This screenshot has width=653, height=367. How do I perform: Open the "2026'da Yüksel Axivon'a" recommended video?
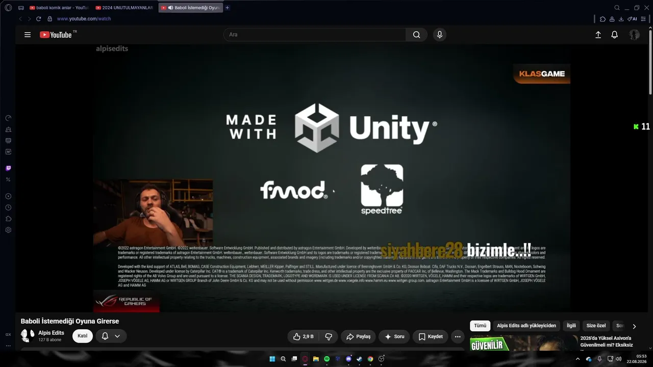click(x=606, y=342)
